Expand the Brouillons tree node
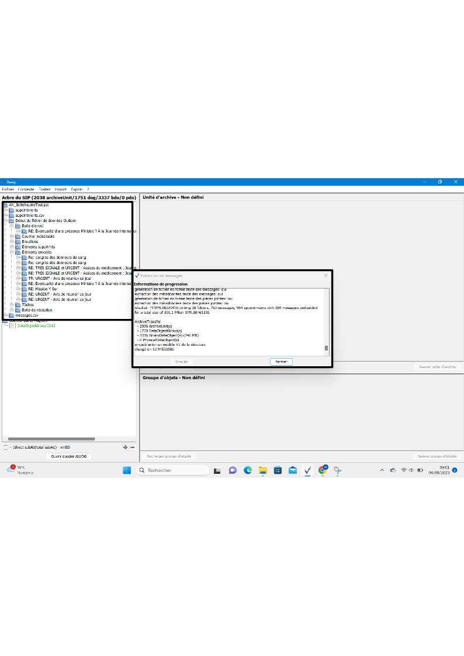Image resolution: width=464 pixels, height=656 pixels. click(12, 241)
